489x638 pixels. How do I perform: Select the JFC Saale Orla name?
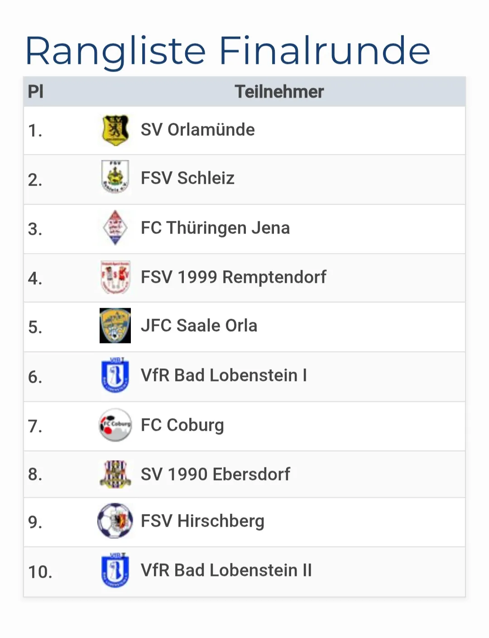click(199, 326)
